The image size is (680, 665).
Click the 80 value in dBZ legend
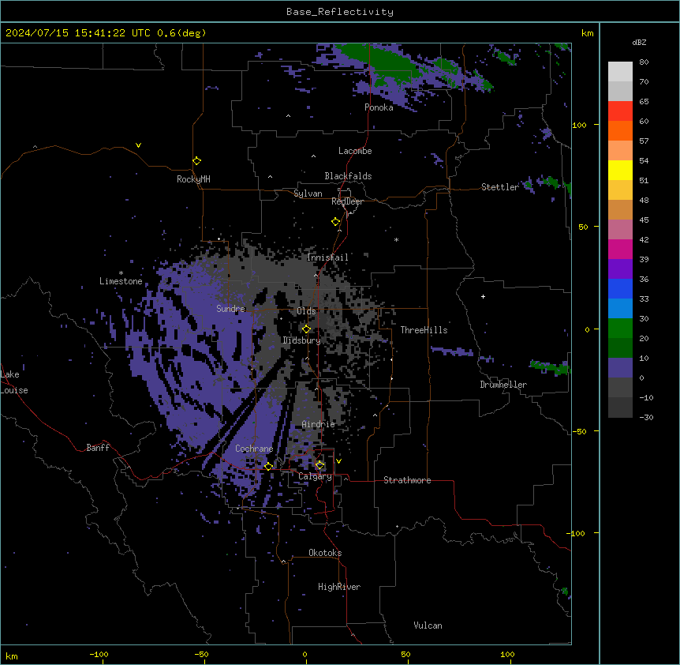(x=644, y=62)
